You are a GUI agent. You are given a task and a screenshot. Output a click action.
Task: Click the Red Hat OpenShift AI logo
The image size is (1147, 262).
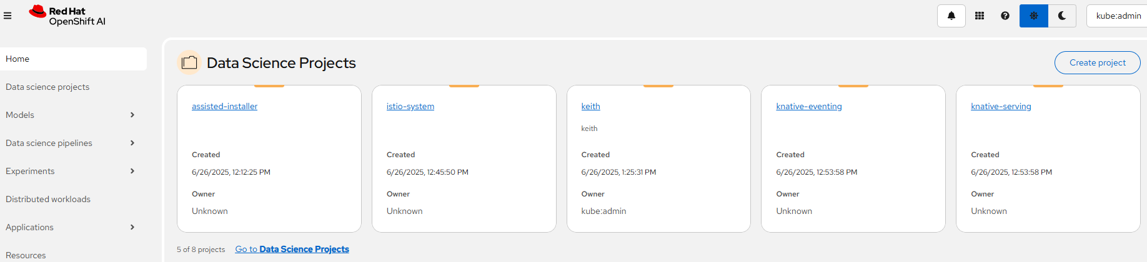(67, 16)
